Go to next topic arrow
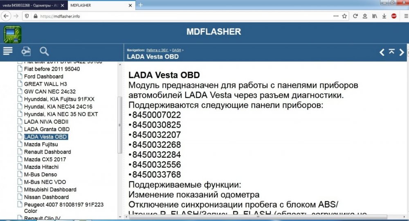This screenshot has width=409, height=221. [x=402, y=52]
